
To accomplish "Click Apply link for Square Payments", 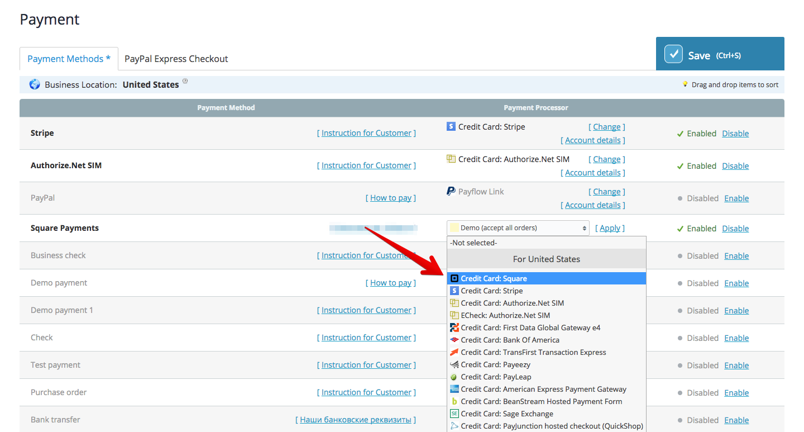I will [610, 228].
